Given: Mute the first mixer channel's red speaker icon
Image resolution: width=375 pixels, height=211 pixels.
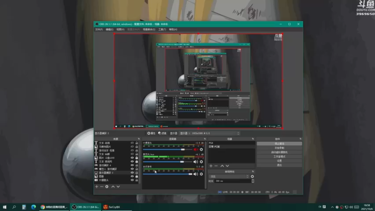Looking at the screenshot, I should pyautogui.click(x=195, y=150).
